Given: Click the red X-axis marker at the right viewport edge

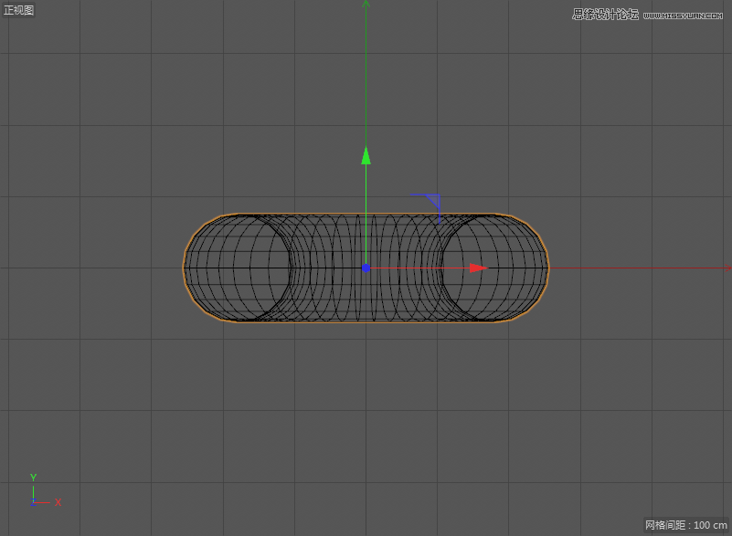Looking at the screenshot, I should coord(727,268).
